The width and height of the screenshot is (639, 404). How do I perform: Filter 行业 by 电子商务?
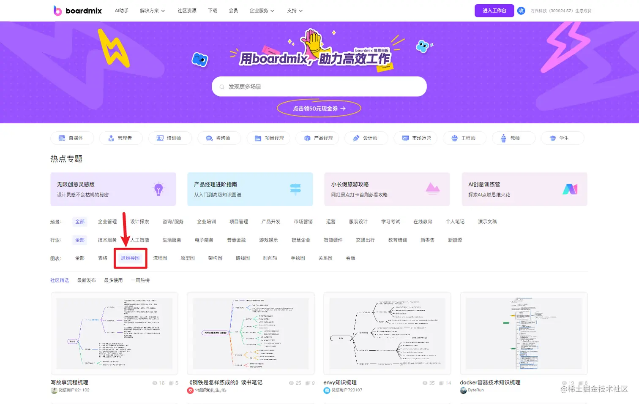(204, 240)
